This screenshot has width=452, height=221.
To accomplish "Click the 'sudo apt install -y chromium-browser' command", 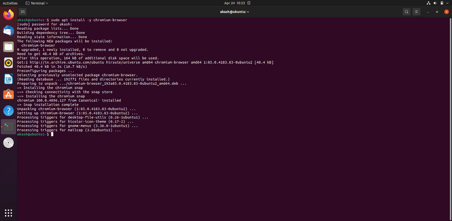I will click(89, 20).
